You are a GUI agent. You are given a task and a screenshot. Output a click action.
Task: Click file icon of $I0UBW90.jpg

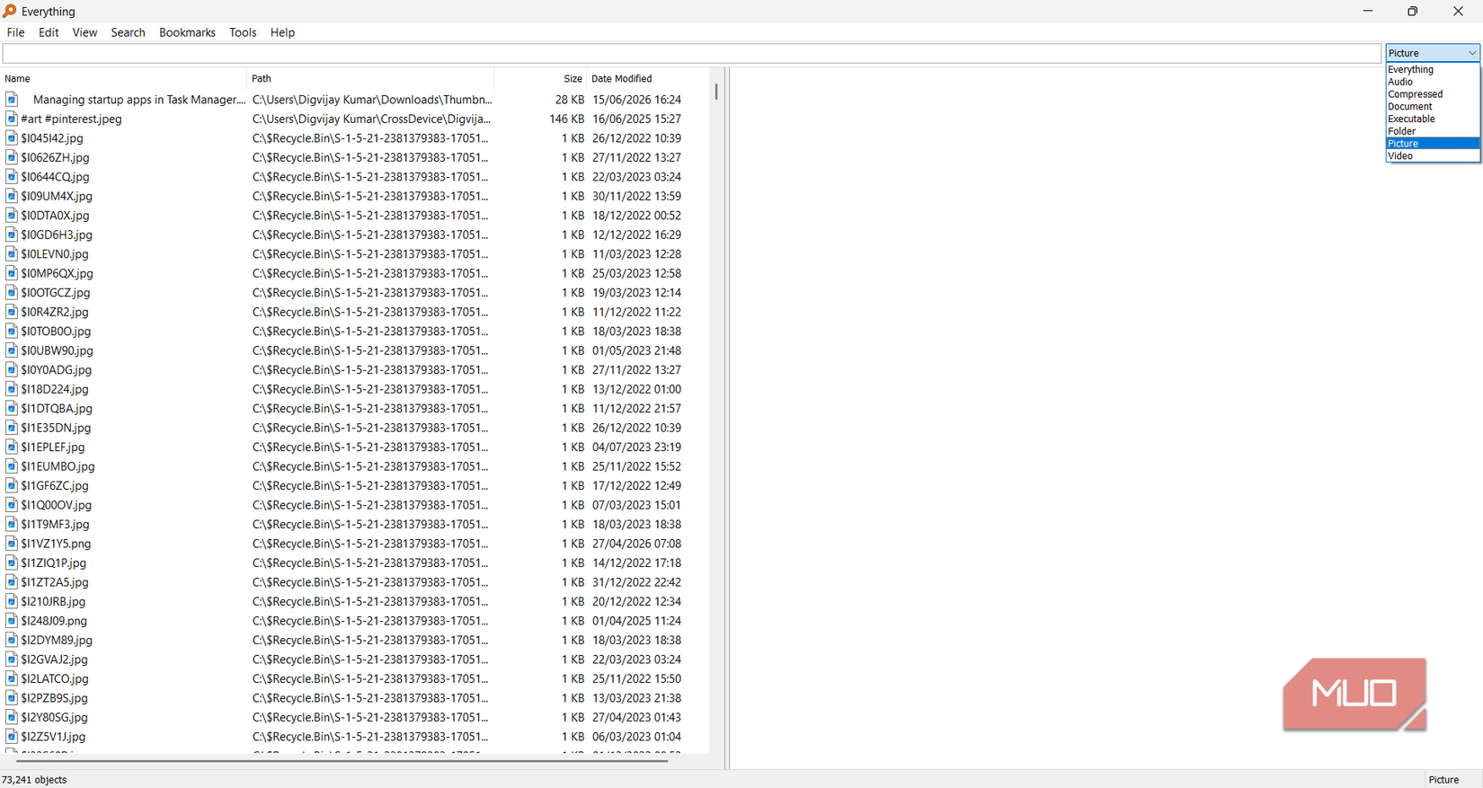tap(12, 350)
